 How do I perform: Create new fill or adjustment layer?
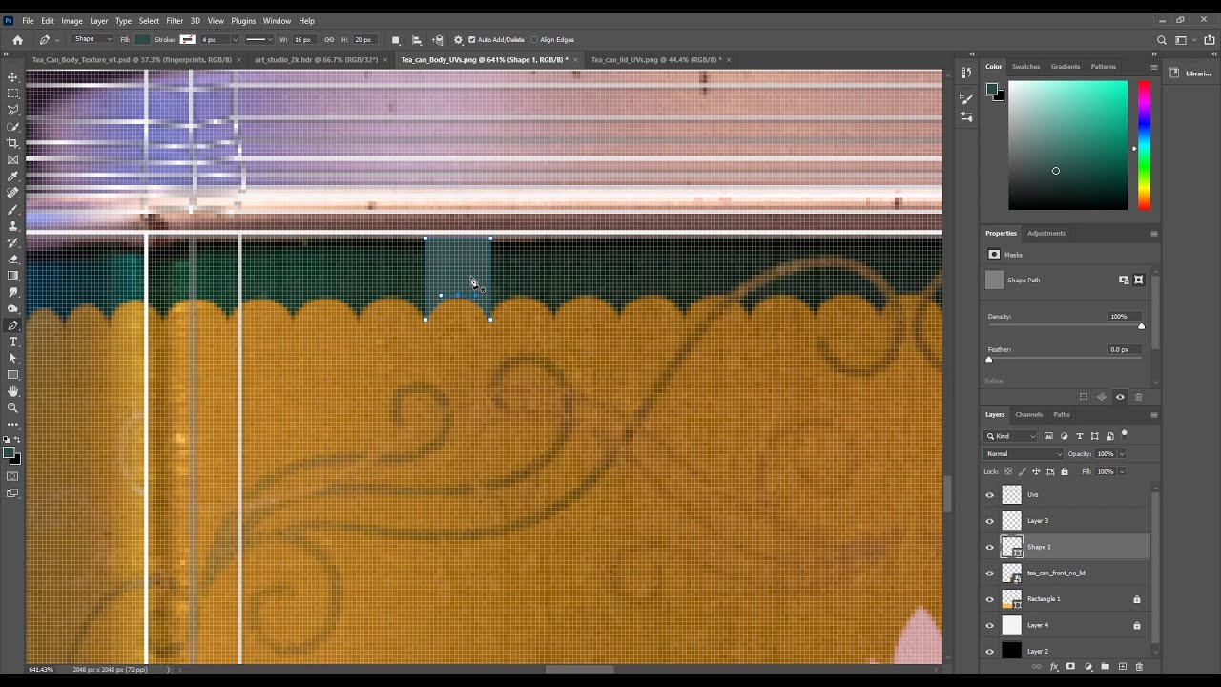1088,667
